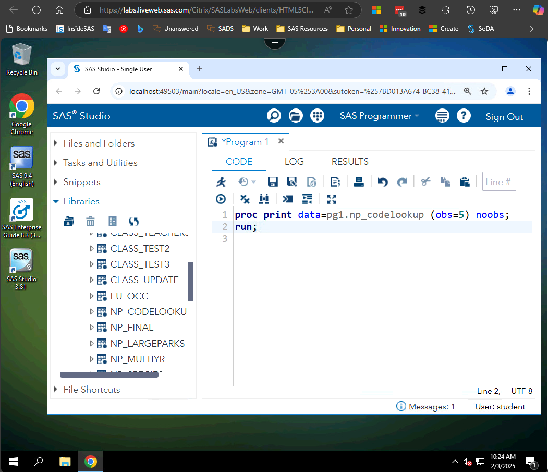Switch to the RESULTS tab
Image resolution: width=548 pixels, height=472 pixels.
350,162
